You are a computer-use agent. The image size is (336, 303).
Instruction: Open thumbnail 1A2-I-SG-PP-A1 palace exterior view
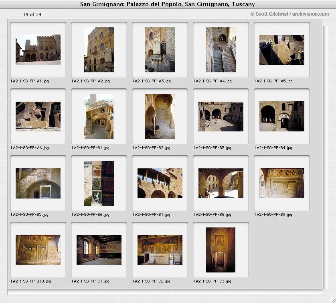click(38, 49)
